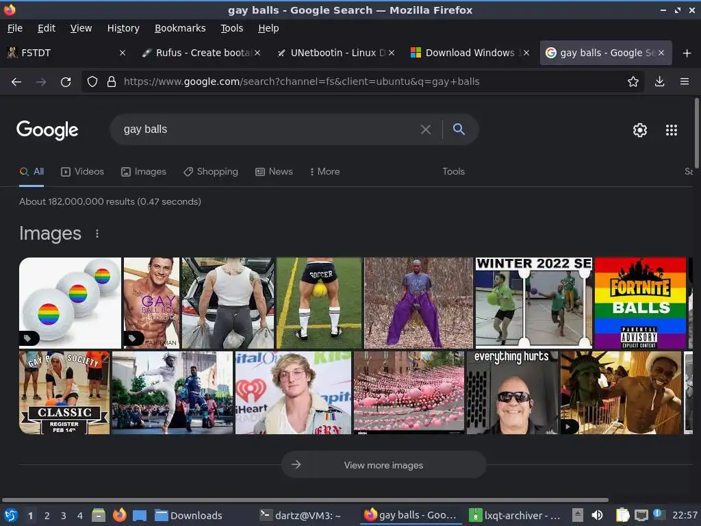Open a new tab with plus button
Viewport: 701px width, 526px height.
tap(687, 53)
